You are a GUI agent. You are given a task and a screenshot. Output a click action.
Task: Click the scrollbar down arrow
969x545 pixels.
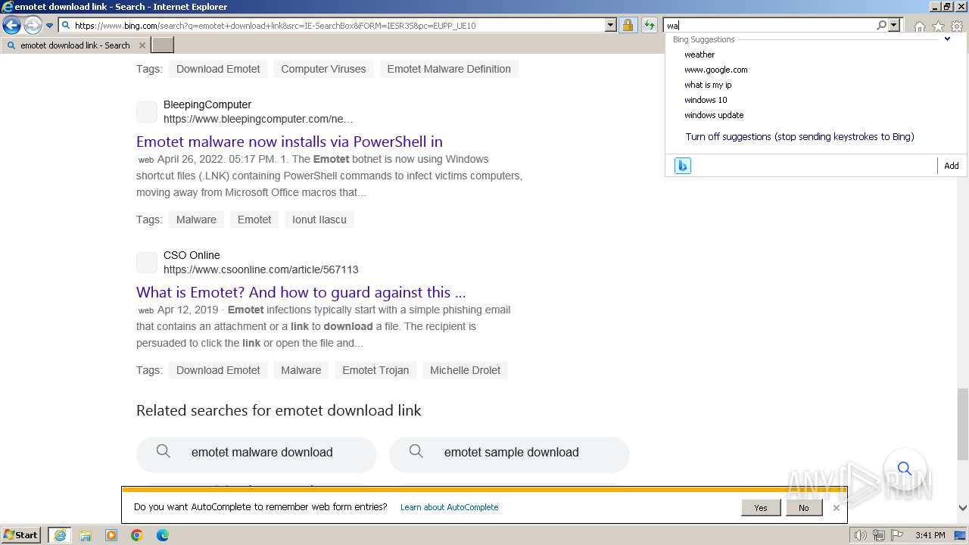(x=963, y=509)
